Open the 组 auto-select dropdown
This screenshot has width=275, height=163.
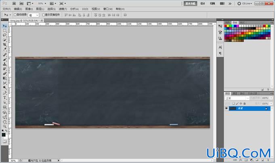point(34,15)
